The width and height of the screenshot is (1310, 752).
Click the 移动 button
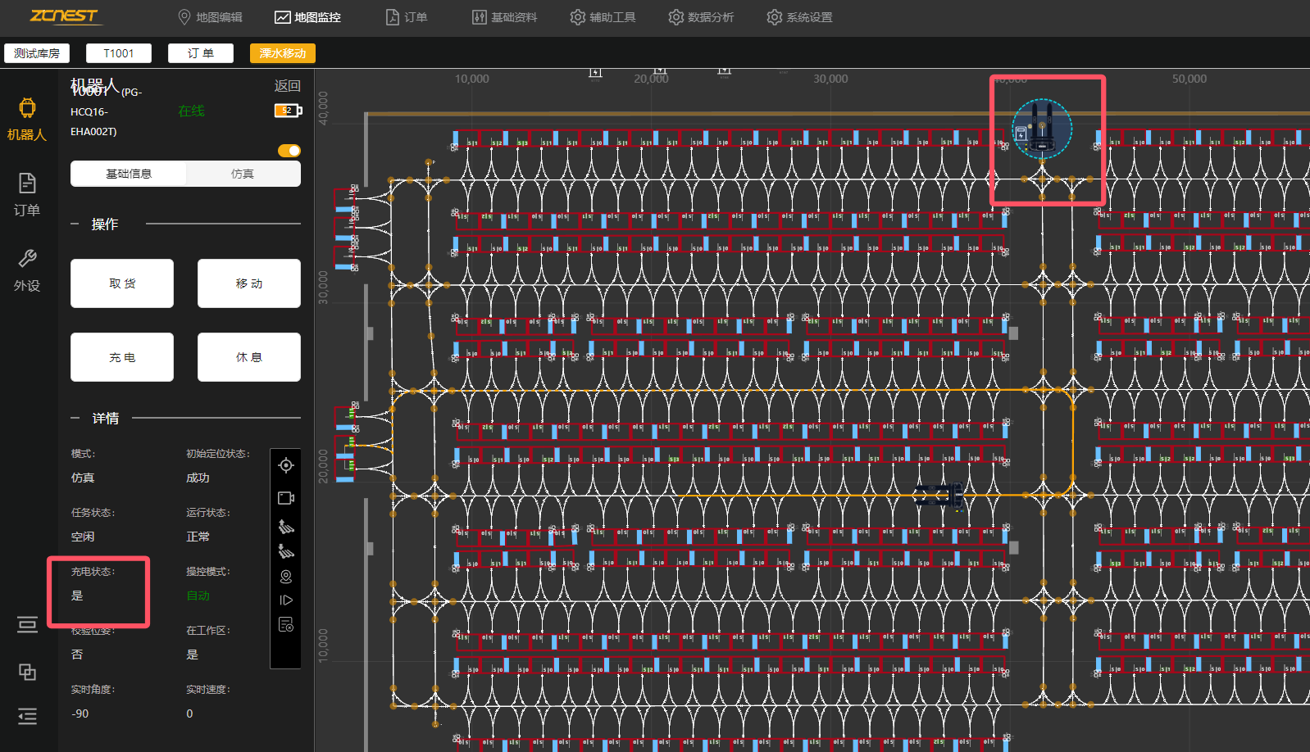coord(249,283)
